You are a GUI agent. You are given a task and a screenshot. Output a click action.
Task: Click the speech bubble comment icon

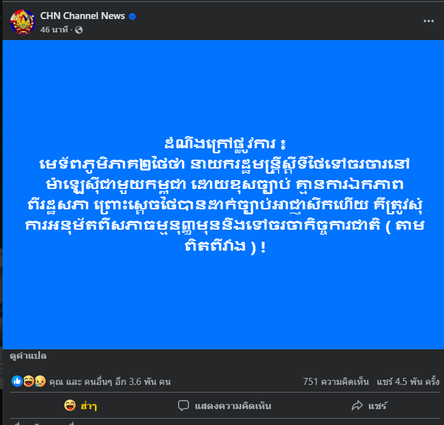tap(183, 405)
